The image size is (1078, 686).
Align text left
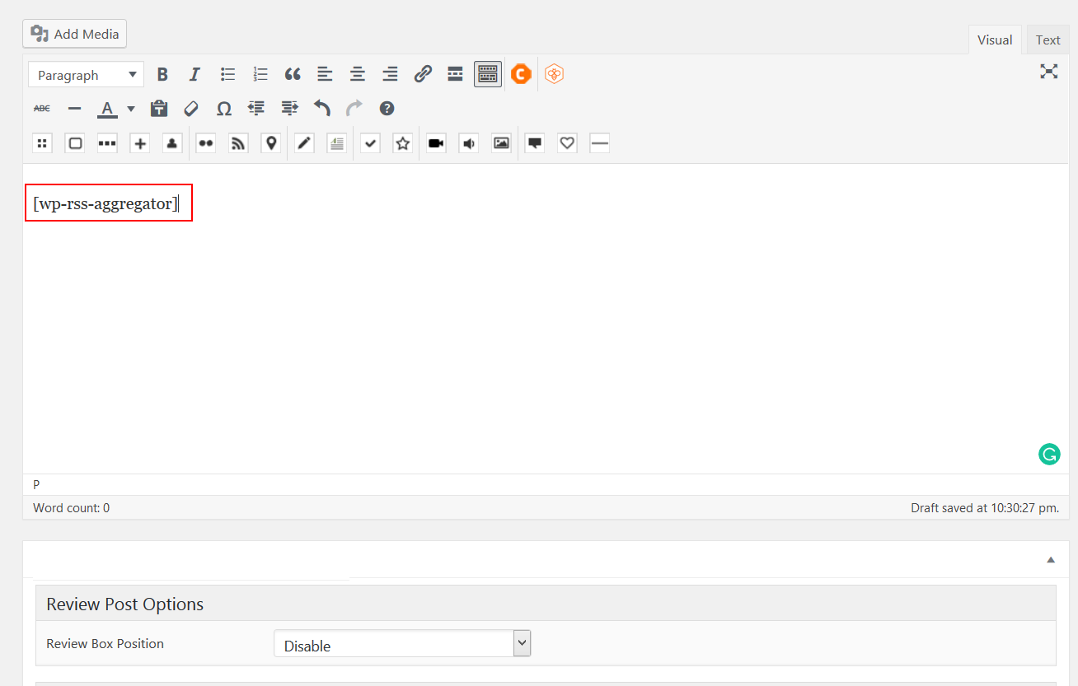(x=326, y=75)
